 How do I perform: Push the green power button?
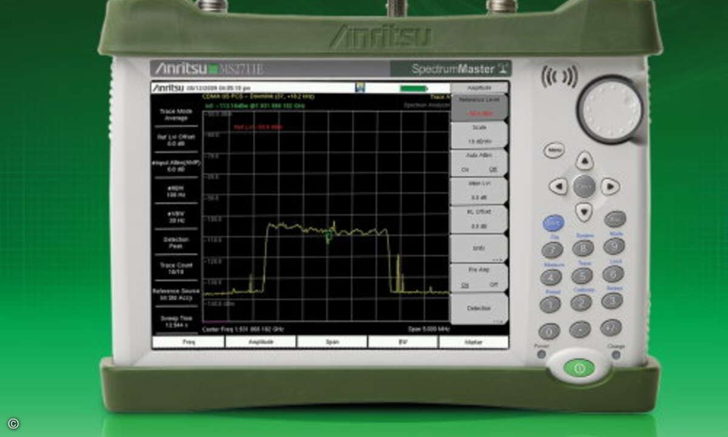pyautogui.click(x=579, y=368)
